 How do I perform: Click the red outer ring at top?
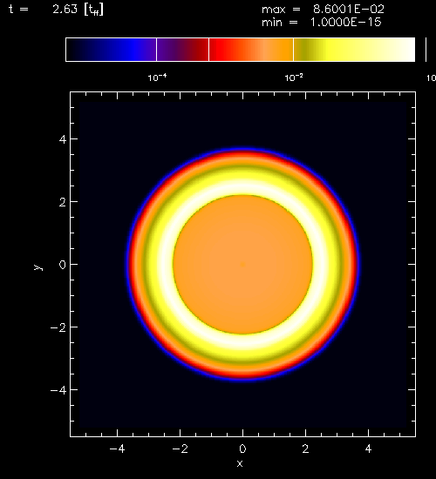tap(242, 155)
